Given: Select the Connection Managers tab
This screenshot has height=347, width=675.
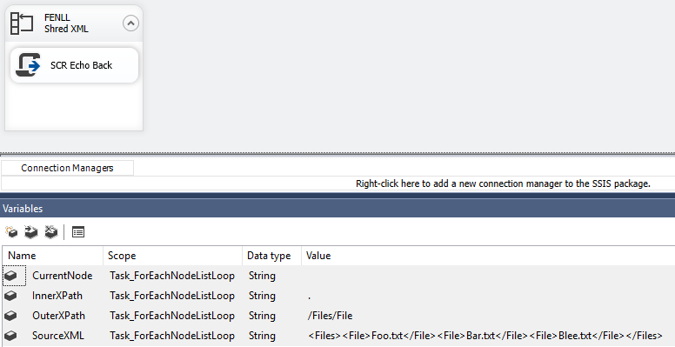Looking at the screenshot, I should [x=67, y=168].
